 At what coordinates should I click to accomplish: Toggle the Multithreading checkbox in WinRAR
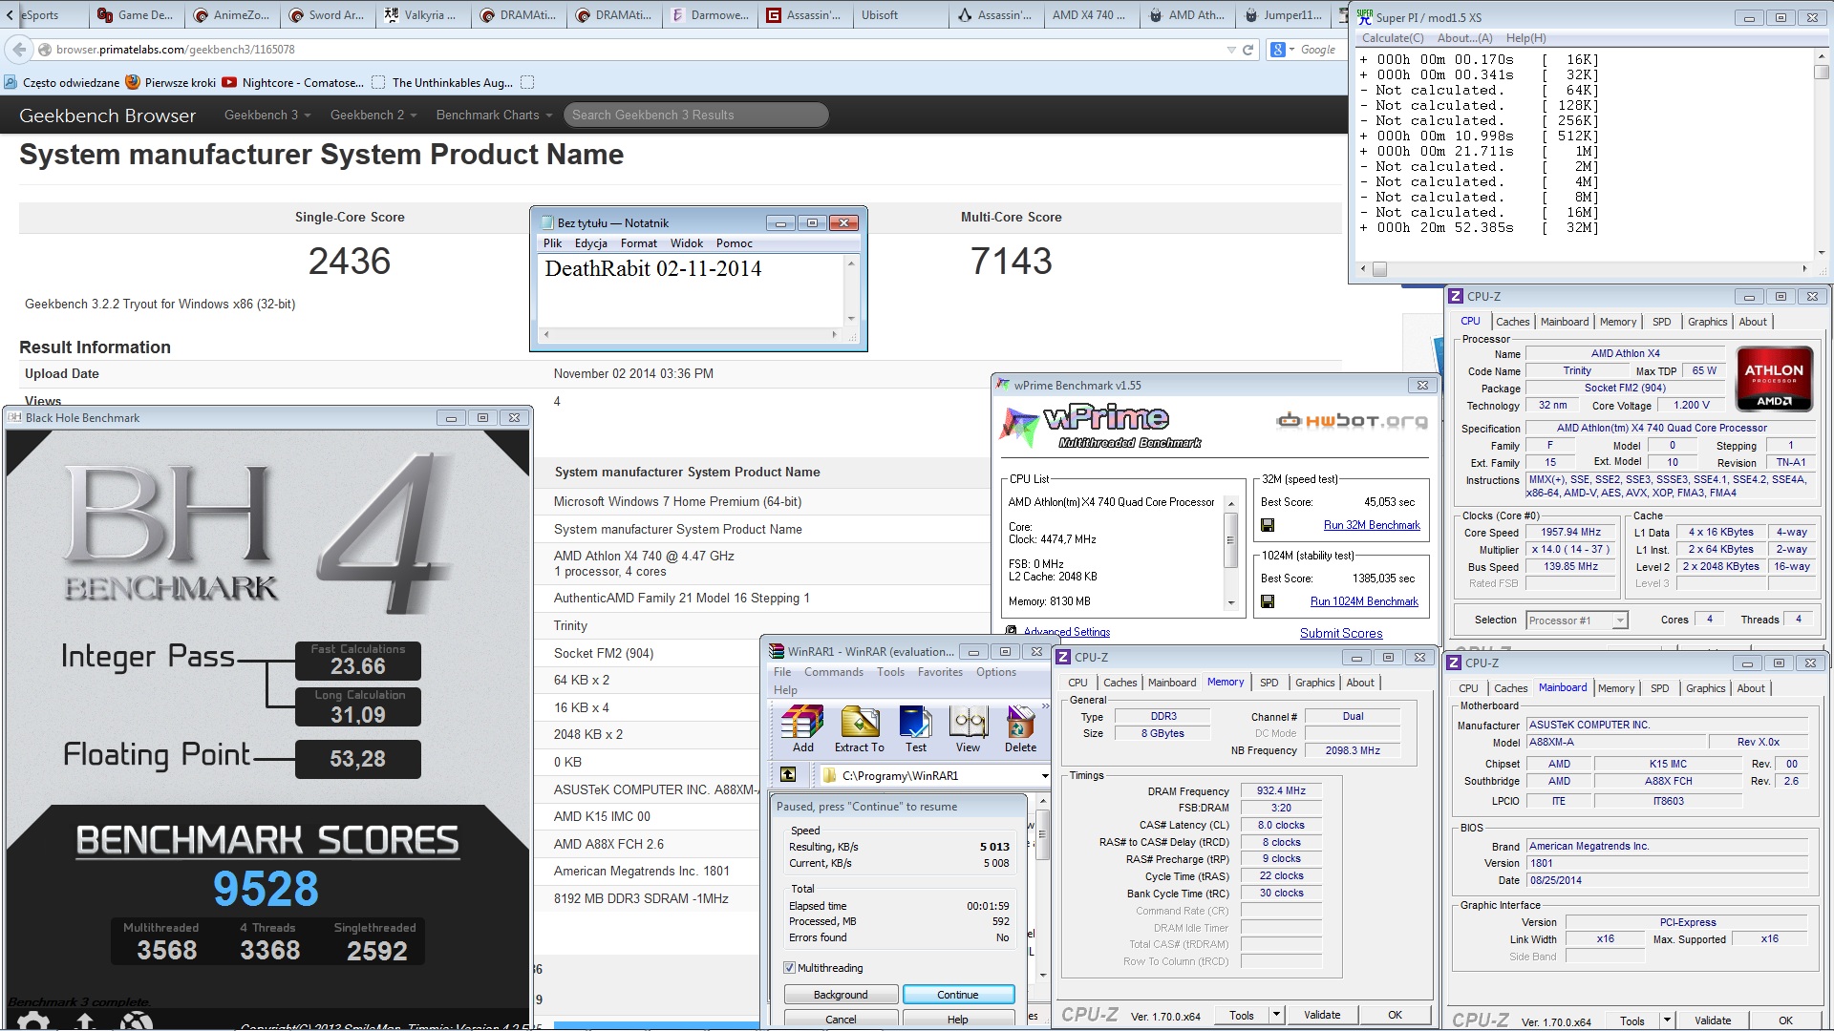(789, 967)
